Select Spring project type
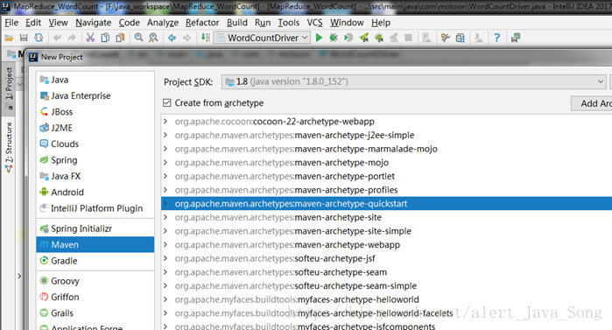Image resolution: width=612 pixels, height=330 pixels. coord(95,160)
